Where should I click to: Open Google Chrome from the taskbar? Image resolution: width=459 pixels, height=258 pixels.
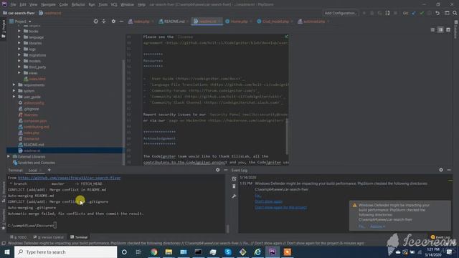[x=154, y=252]
